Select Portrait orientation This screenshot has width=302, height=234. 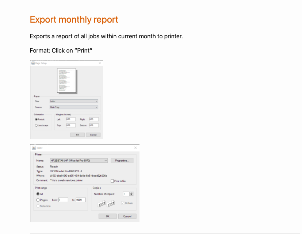pos(36,119)
